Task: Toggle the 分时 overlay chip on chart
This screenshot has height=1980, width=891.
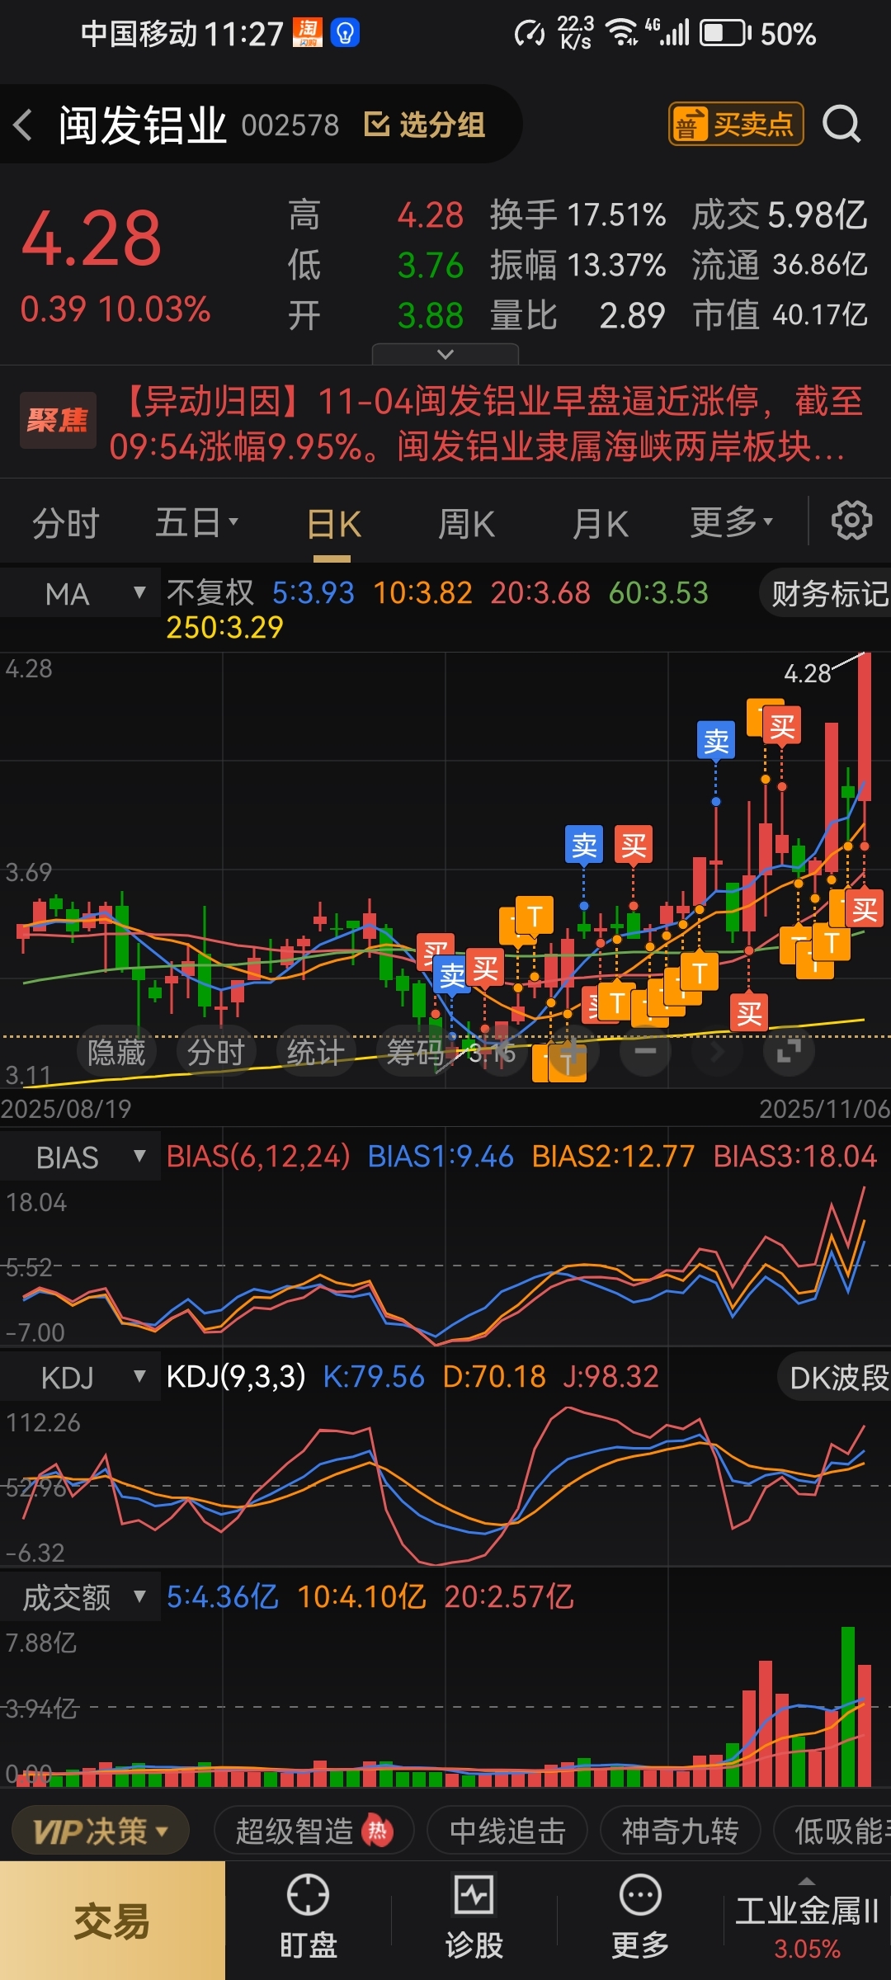Action: point(216,1052)
